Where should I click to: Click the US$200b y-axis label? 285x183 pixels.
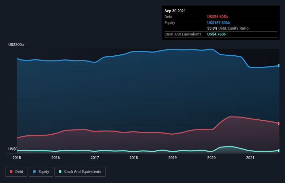pos(16,45)
